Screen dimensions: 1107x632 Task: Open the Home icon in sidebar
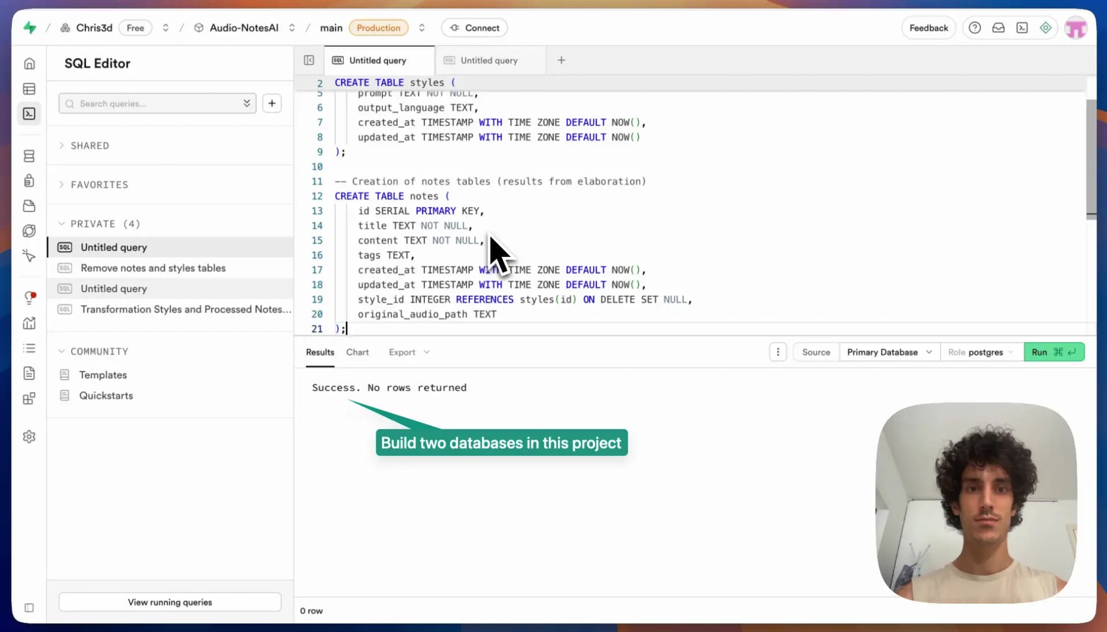(29, 63)
